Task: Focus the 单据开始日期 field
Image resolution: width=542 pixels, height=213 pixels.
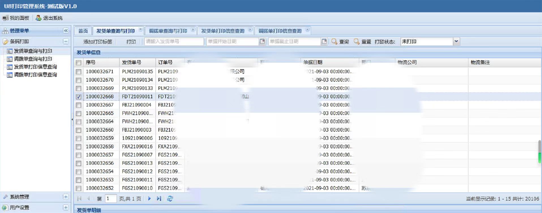Action: pyautogui.click(x=232, y=42)
